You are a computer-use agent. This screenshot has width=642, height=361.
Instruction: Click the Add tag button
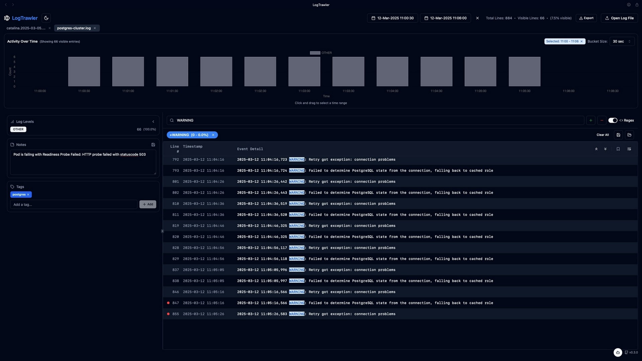point(148,204)
